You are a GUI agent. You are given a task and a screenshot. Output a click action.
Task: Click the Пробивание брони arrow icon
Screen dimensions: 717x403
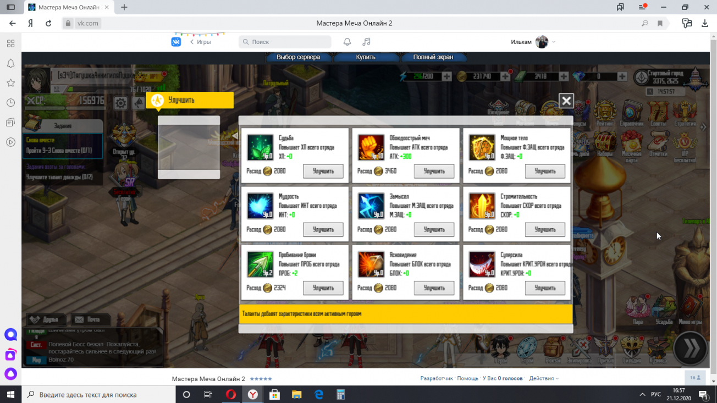[x=260, y=264]
